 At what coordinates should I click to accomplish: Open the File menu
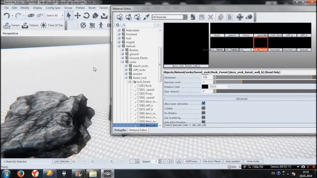coord(6,8)
